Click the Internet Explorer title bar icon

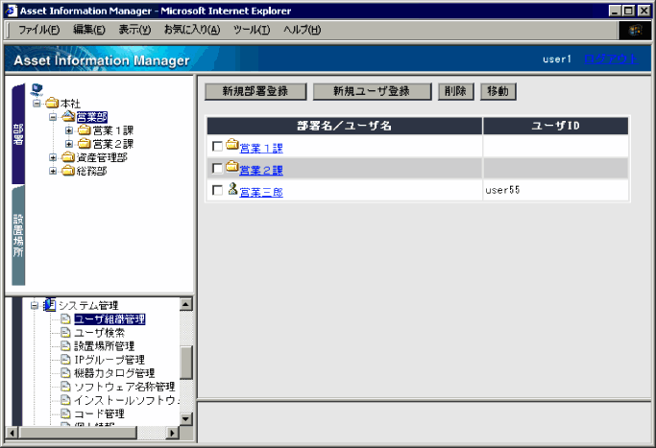click(x=12, y=11)
